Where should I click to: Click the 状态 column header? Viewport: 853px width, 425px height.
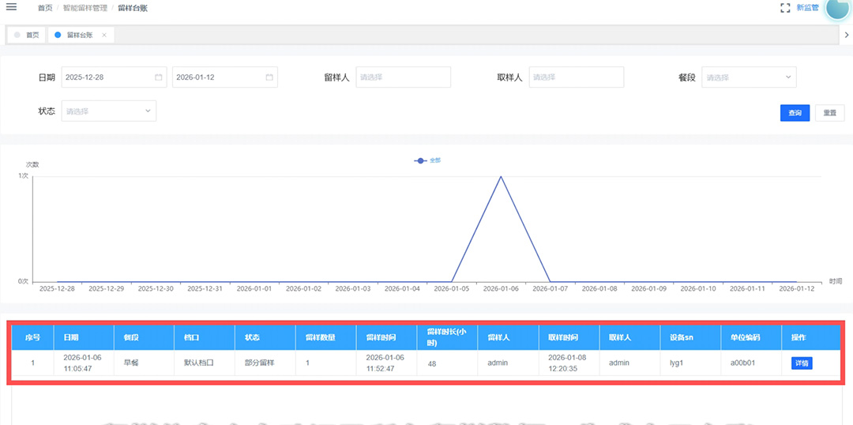pyautogui.click(x=265, y=337)
